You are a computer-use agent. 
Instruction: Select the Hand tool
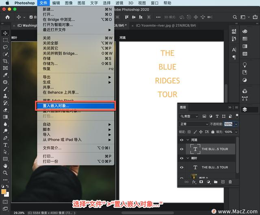5,166
